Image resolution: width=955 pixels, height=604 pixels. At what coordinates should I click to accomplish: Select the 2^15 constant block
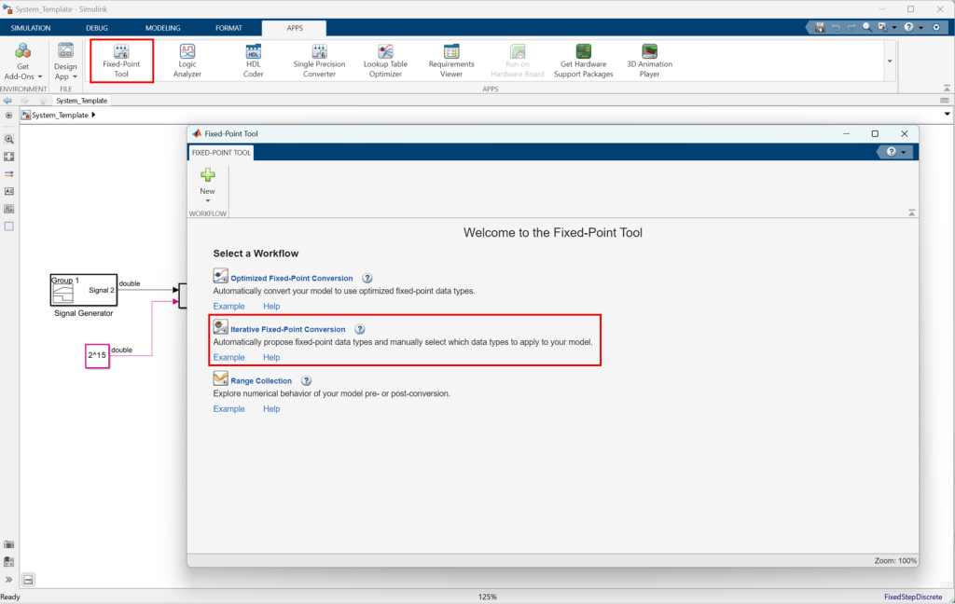[97, 355]
